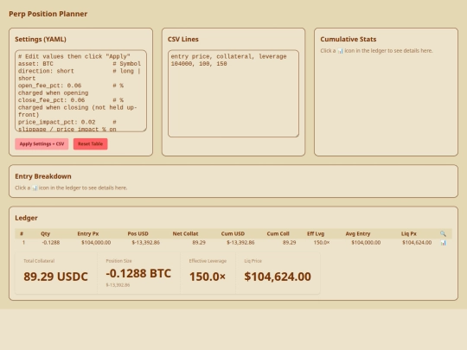The width and height of the screenshot is (467, 350).
Task: Click the Cumulative Stats heading
Action: click(x=349, y=39)
